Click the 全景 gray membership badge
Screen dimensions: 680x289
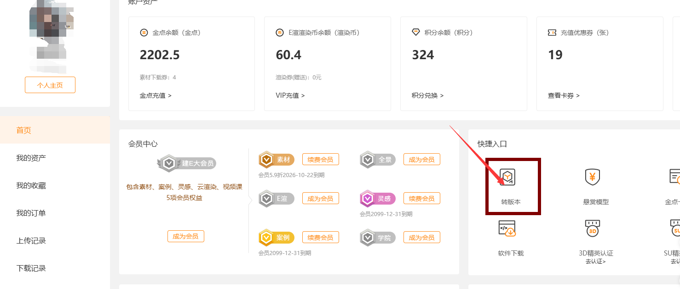[x=378, y=160]
